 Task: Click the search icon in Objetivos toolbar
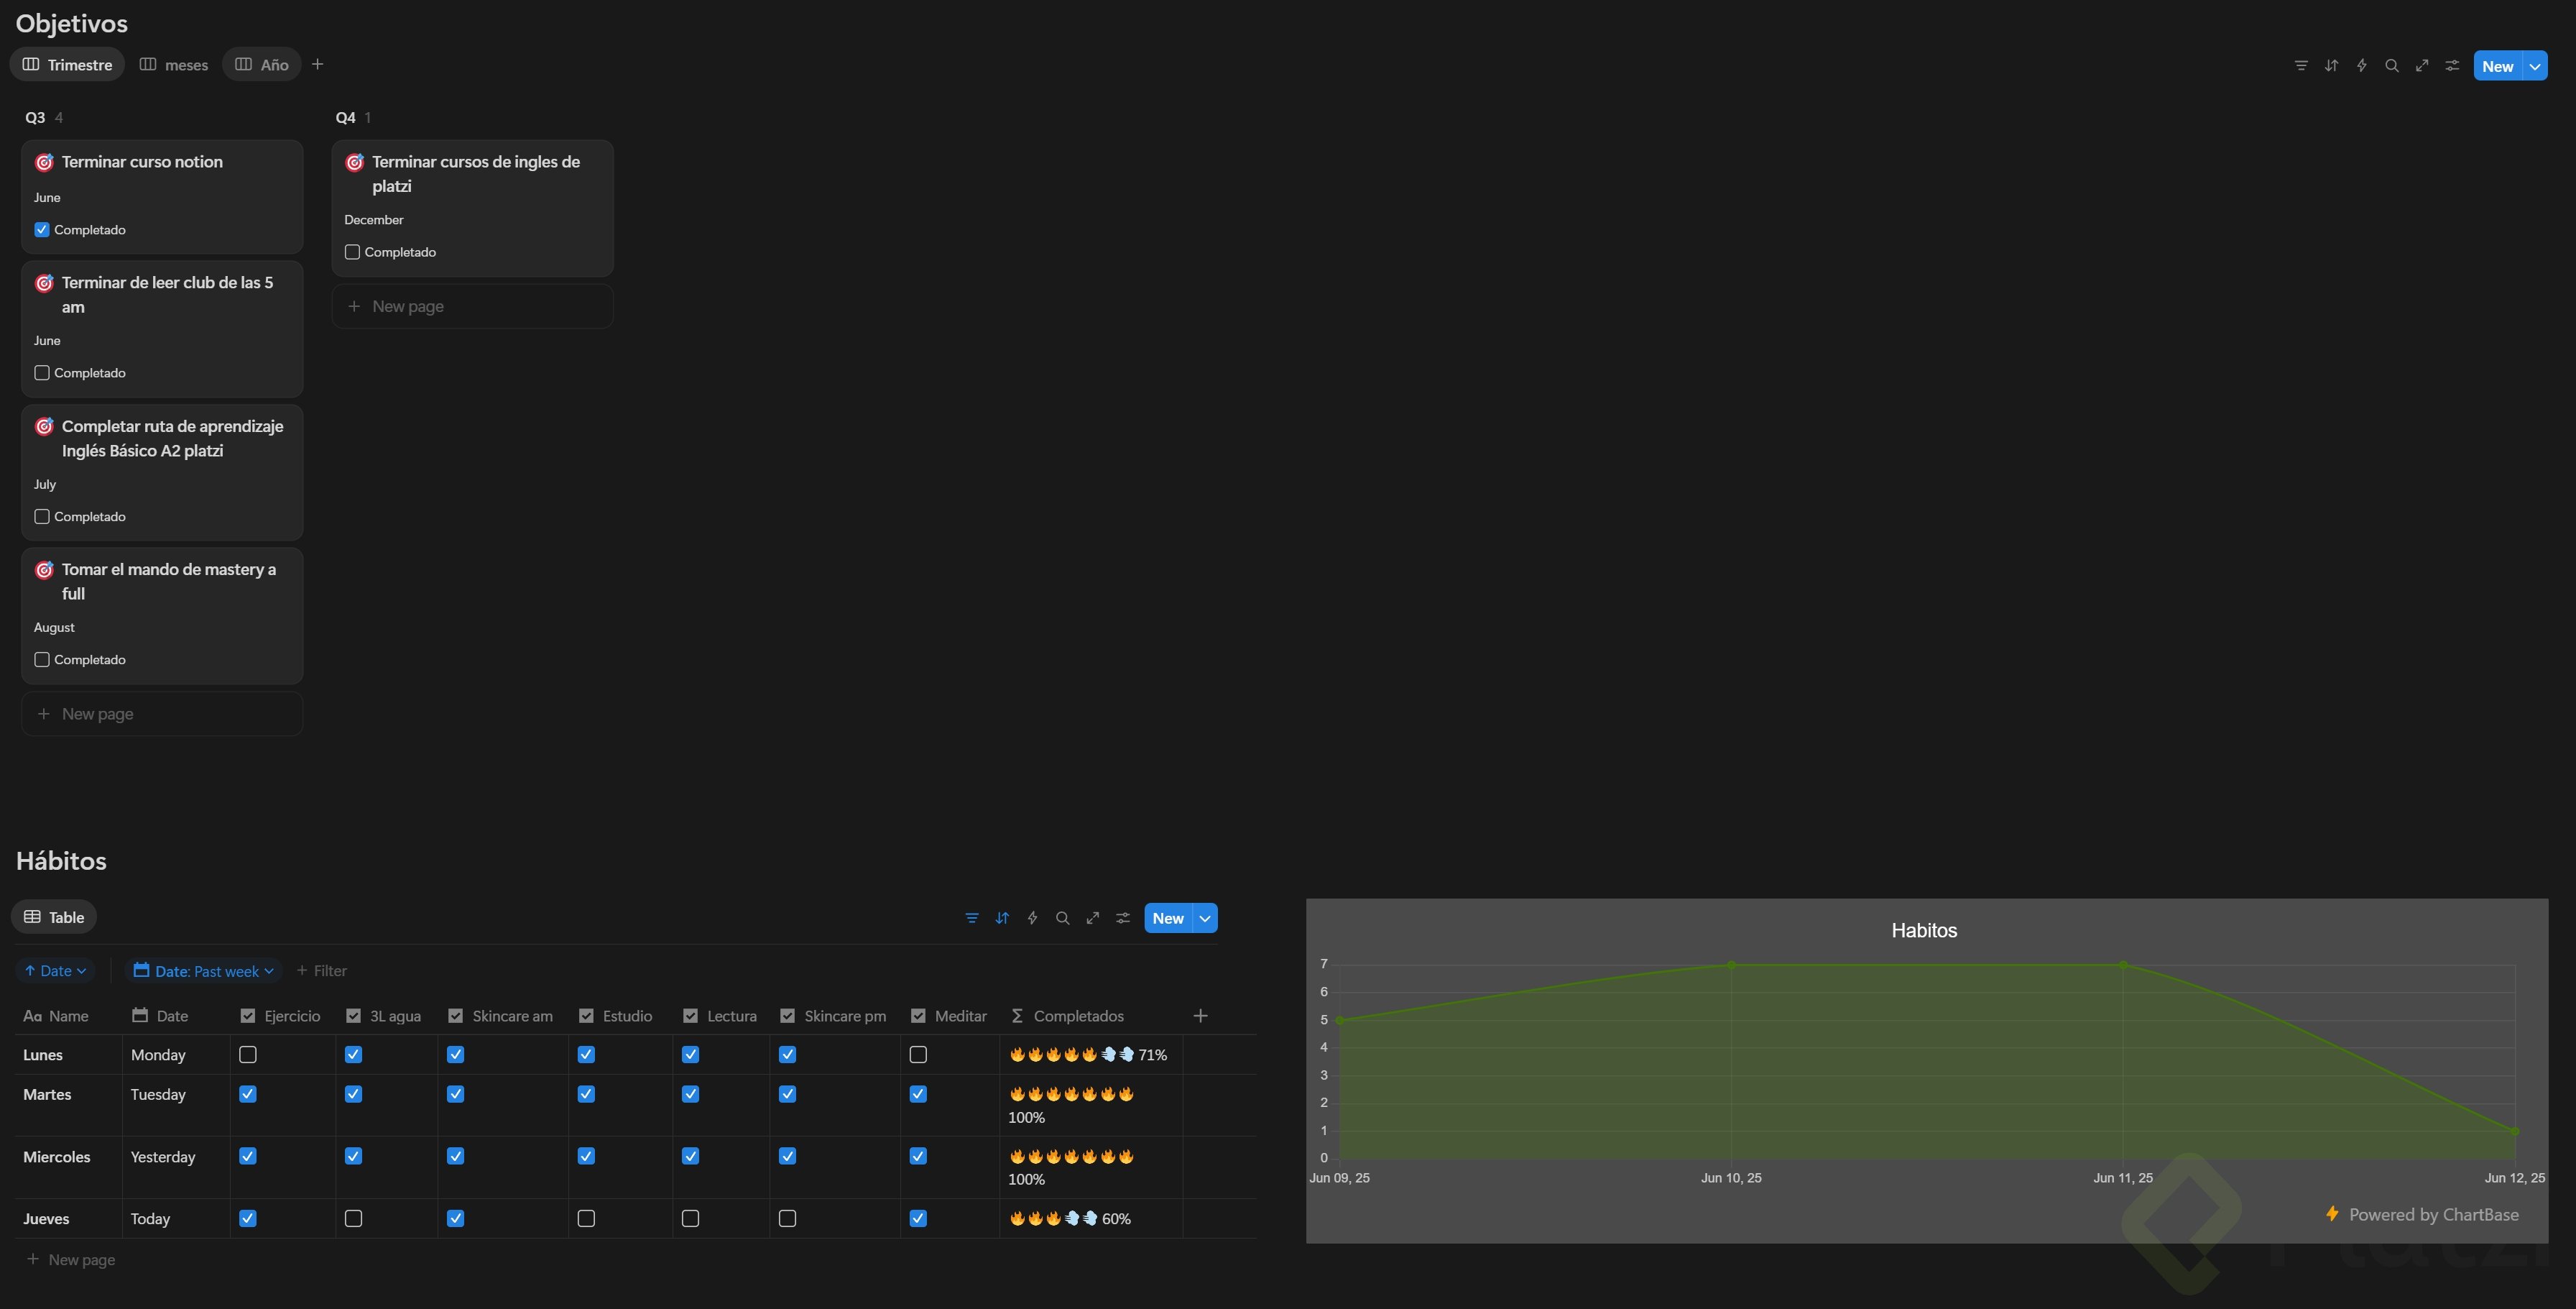pyautogui.click(x=2391, y=66)
